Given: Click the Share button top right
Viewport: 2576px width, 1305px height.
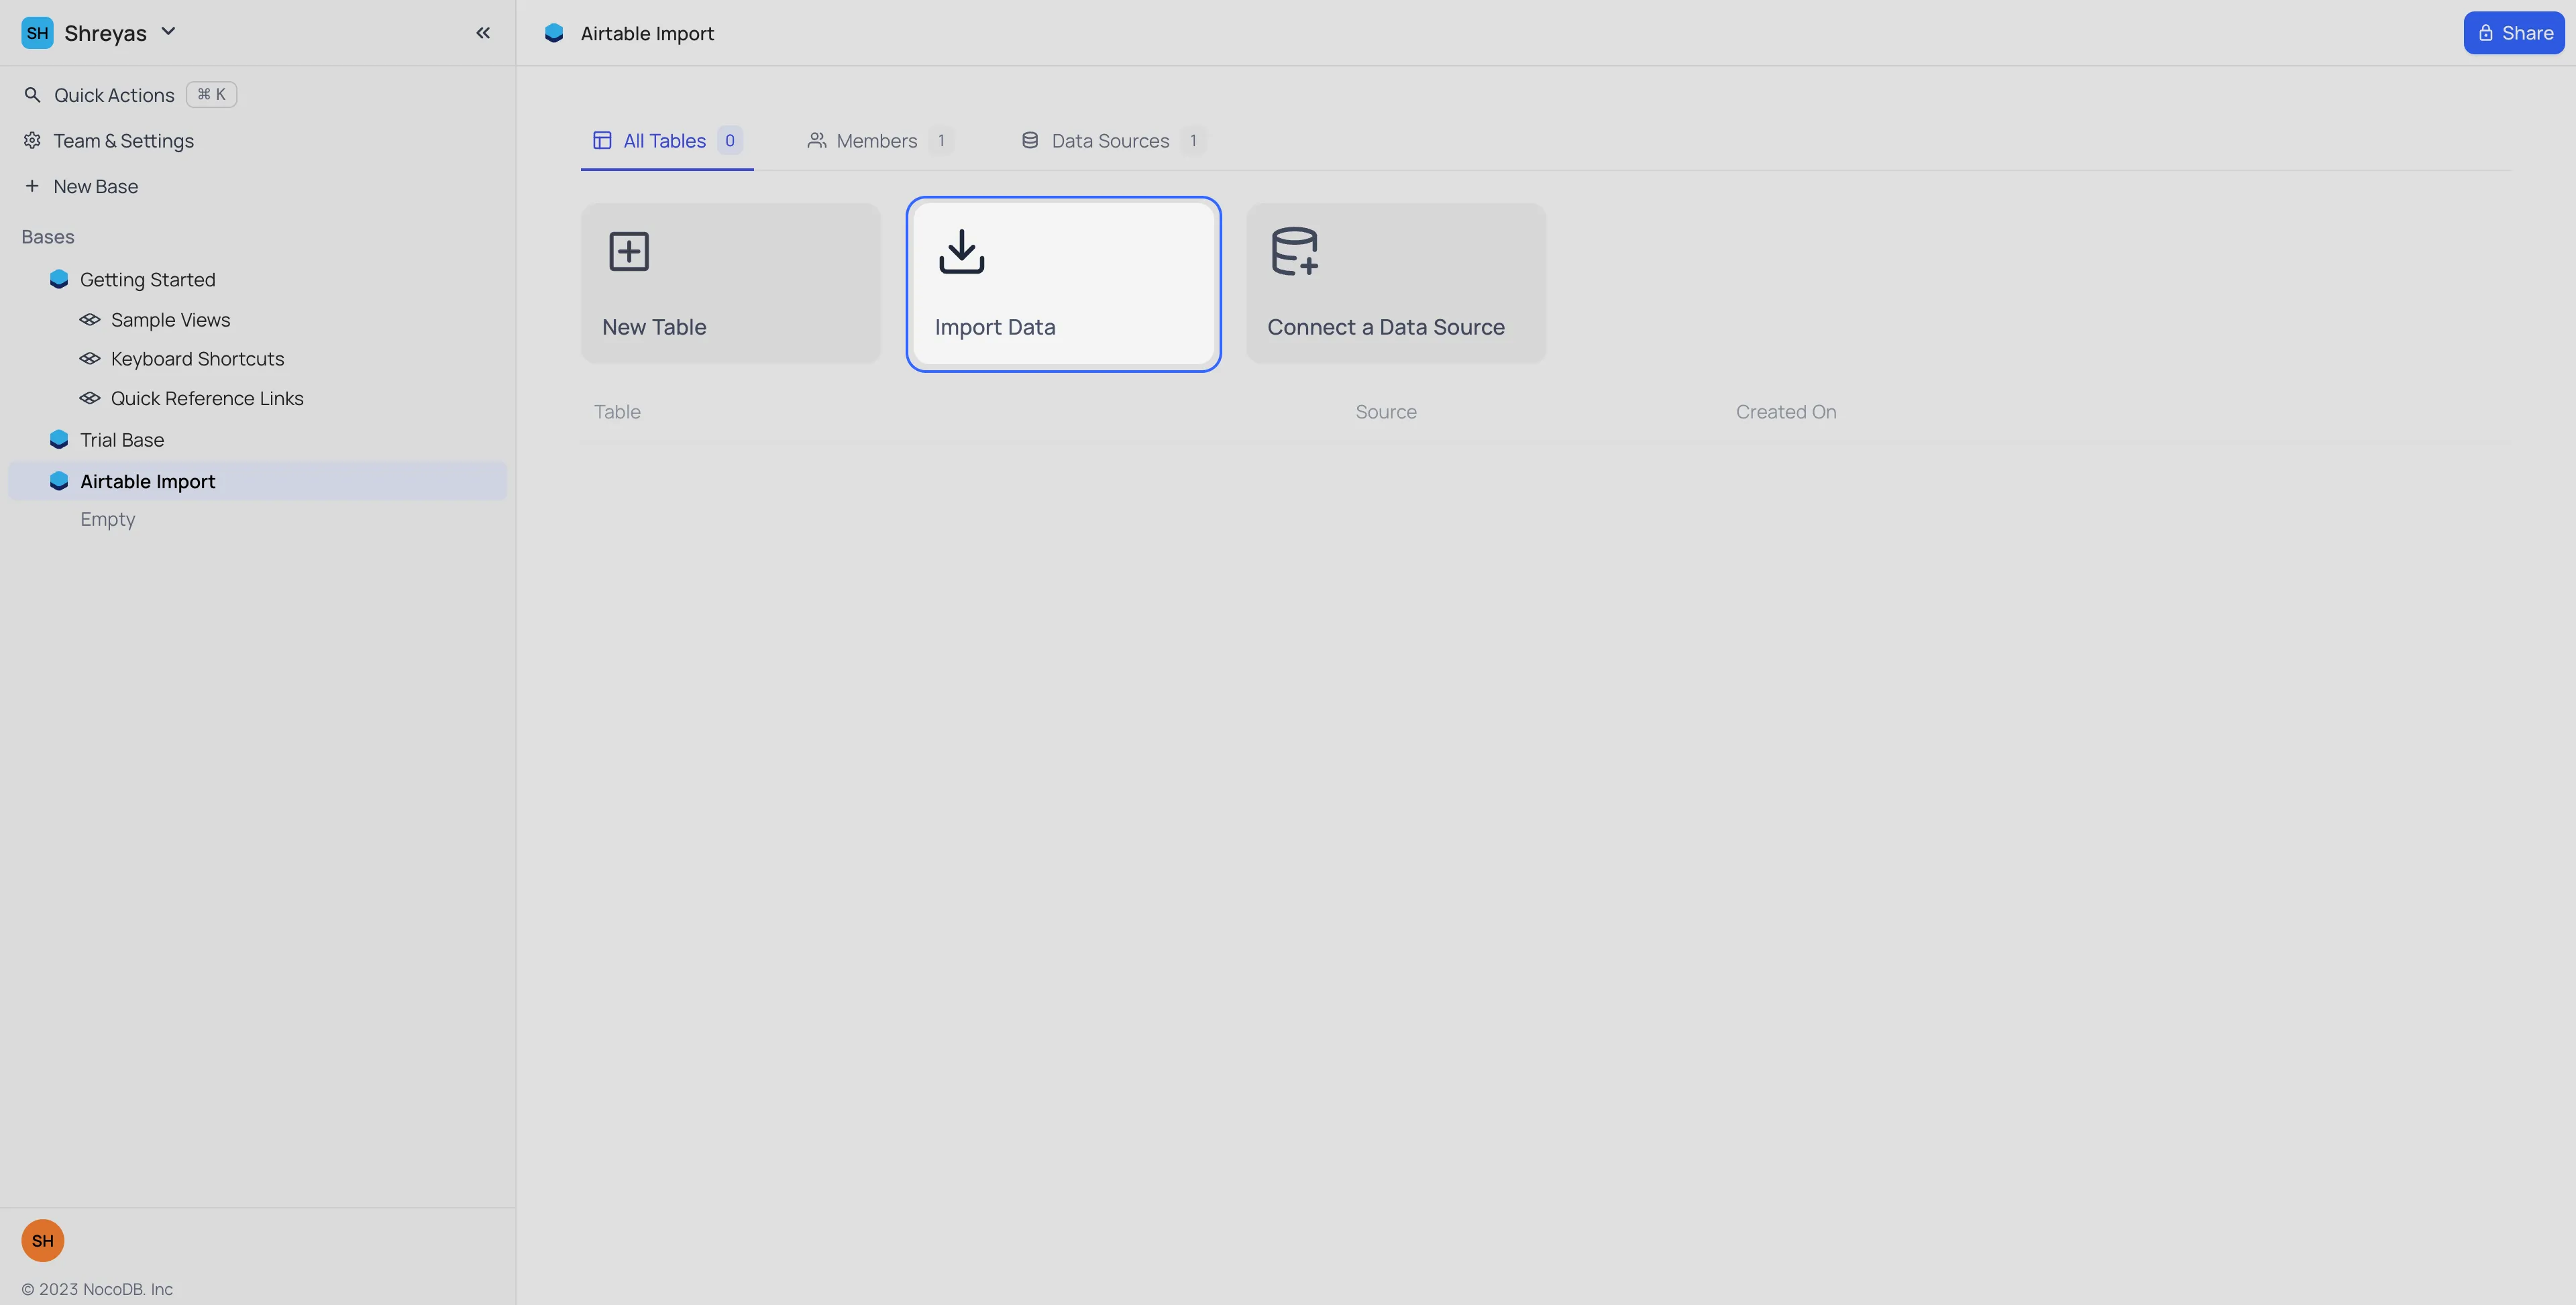Looking at the screenshot, I should [2513, 32].
